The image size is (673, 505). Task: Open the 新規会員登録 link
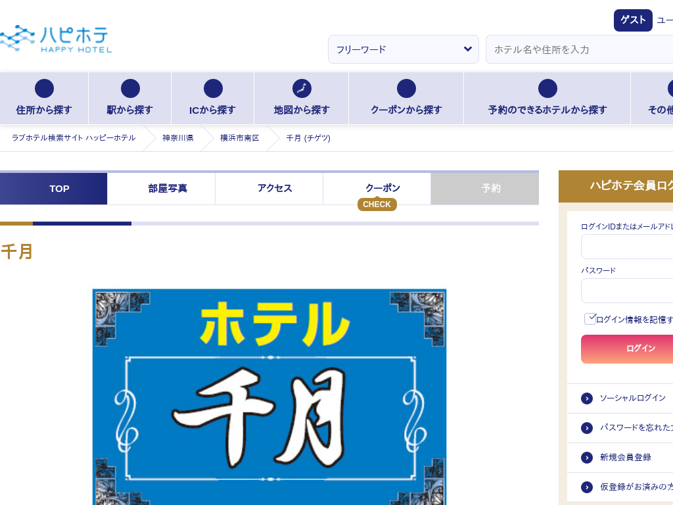pos(626,458)
